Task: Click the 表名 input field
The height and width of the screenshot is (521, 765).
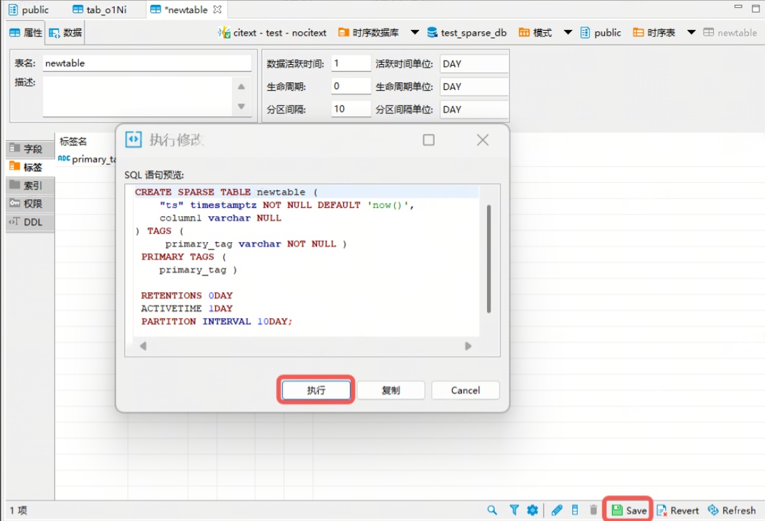Action: pyautogui.click(x=147, y=63)
